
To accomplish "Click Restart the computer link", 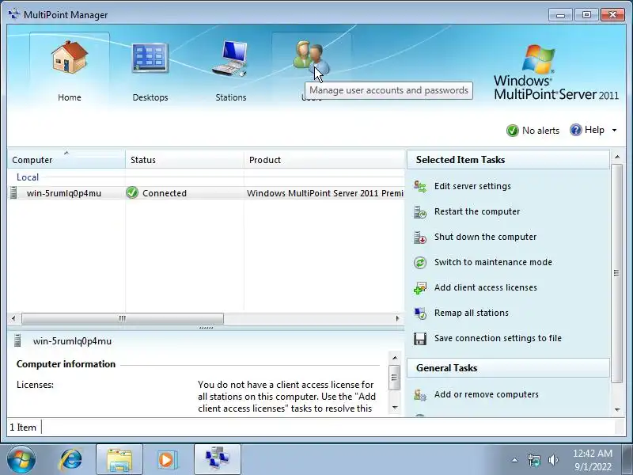I will (477, 211).
